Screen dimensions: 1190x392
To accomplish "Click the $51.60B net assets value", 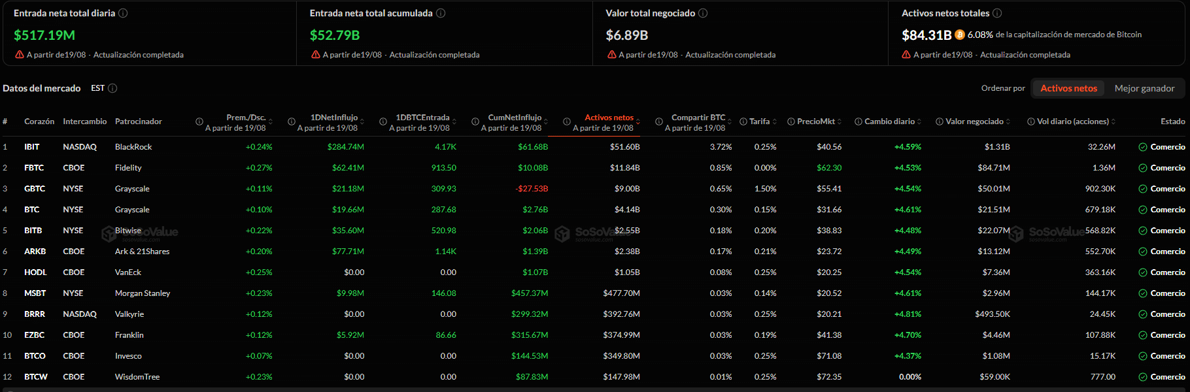I will coord(625,147).
